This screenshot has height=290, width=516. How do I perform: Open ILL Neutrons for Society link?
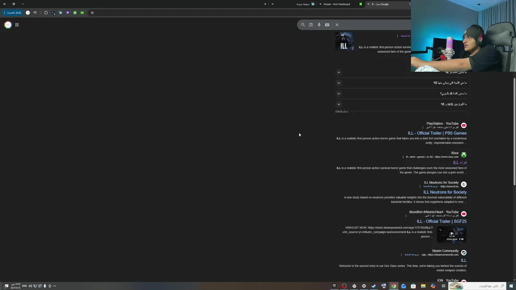coord(445,192)
